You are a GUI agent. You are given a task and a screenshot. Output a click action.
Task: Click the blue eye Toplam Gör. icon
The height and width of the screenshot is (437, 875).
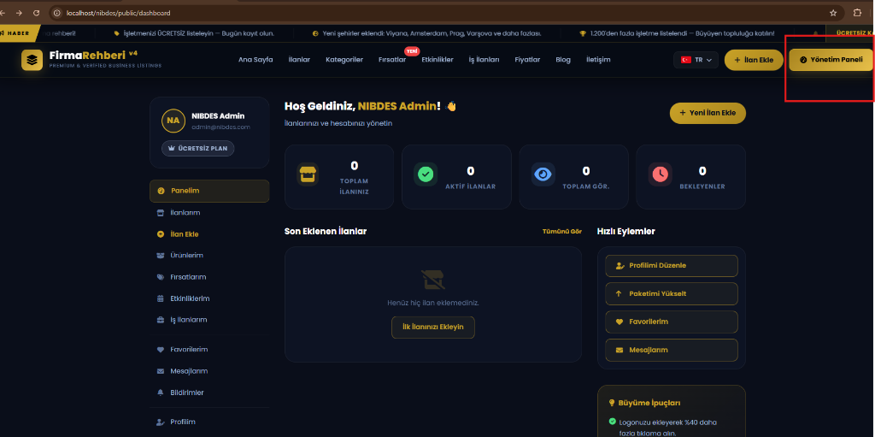point(543,174)
